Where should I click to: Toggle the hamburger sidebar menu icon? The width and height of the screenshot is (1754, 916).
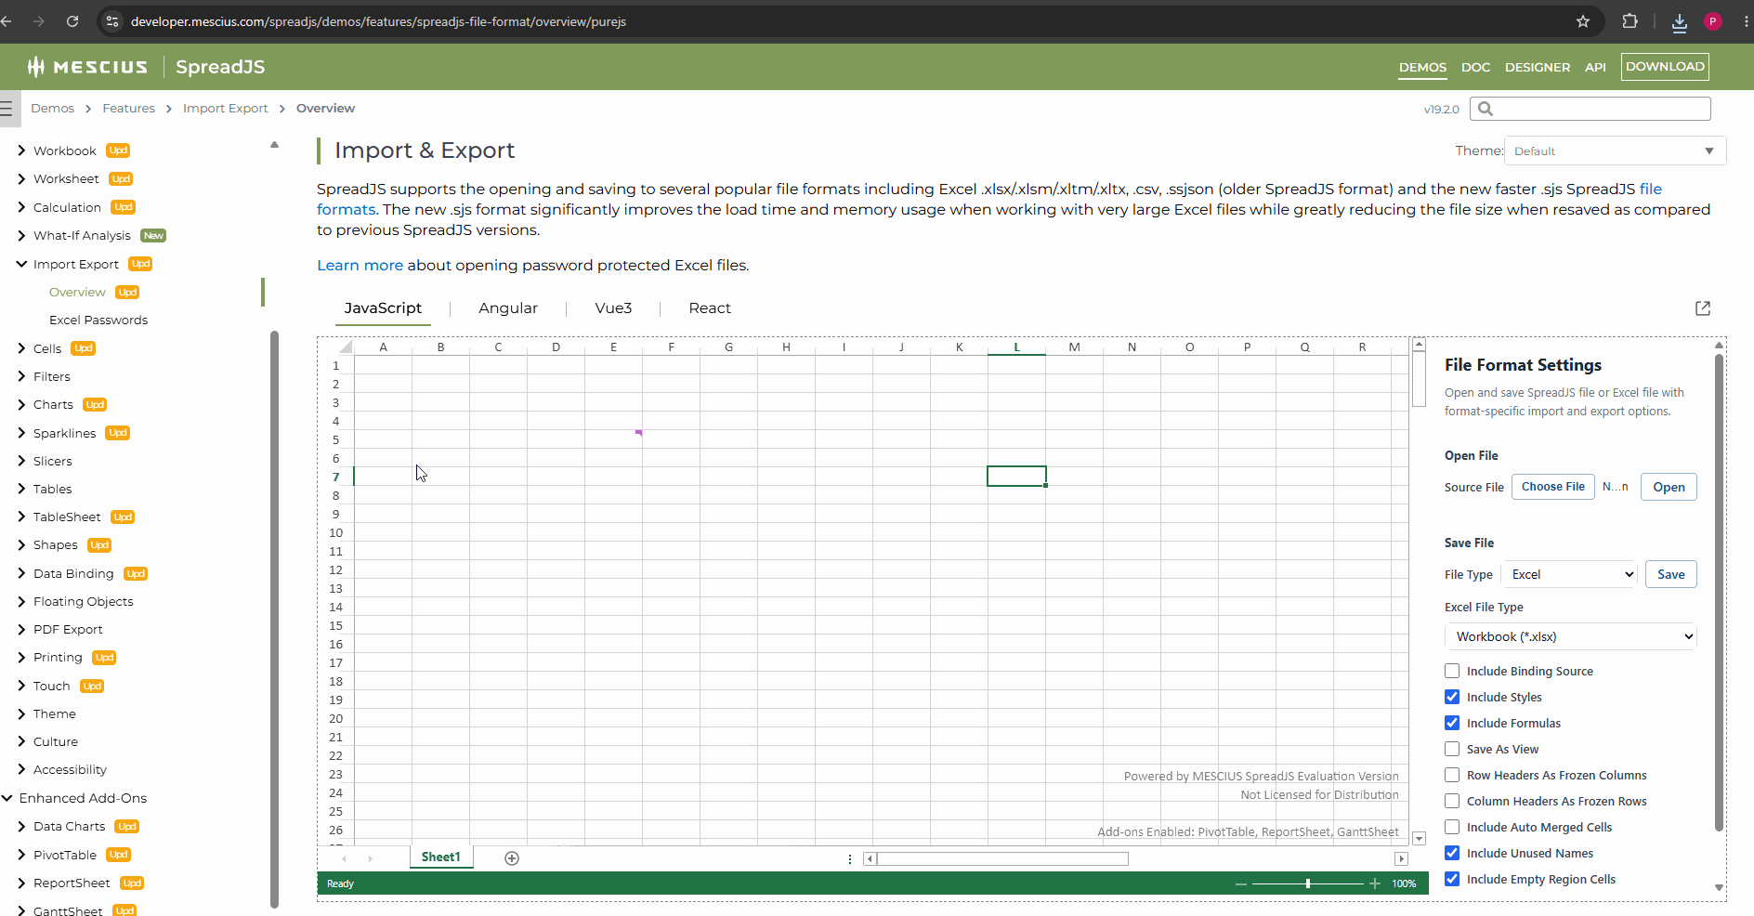[x=7, y=109]
